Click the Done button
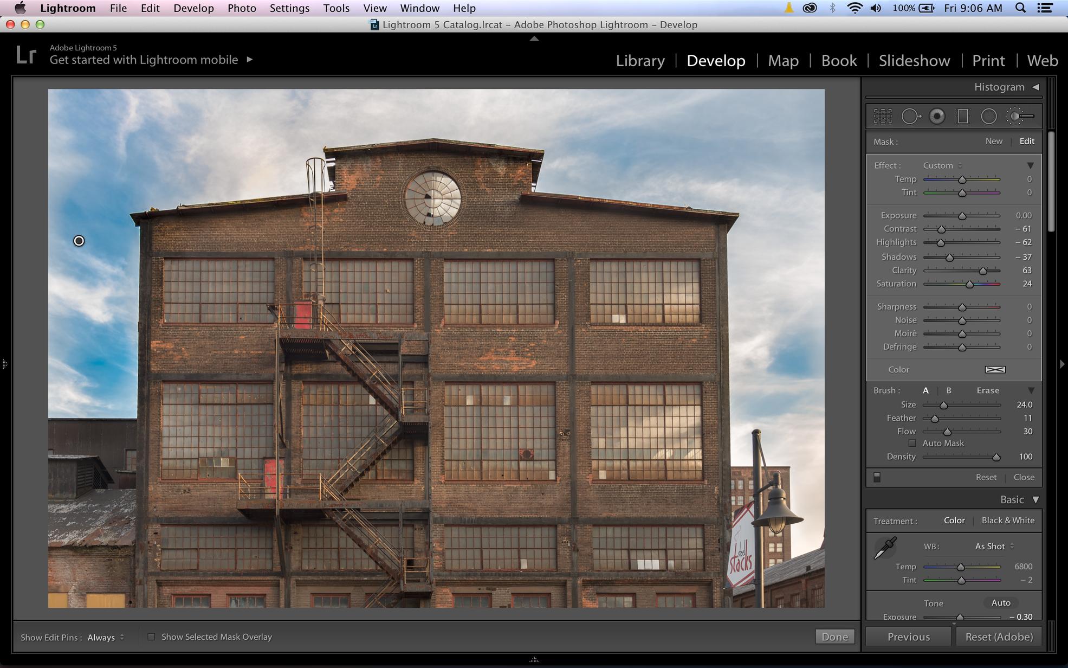This screenshot has width=1068, height=668. 834,637
